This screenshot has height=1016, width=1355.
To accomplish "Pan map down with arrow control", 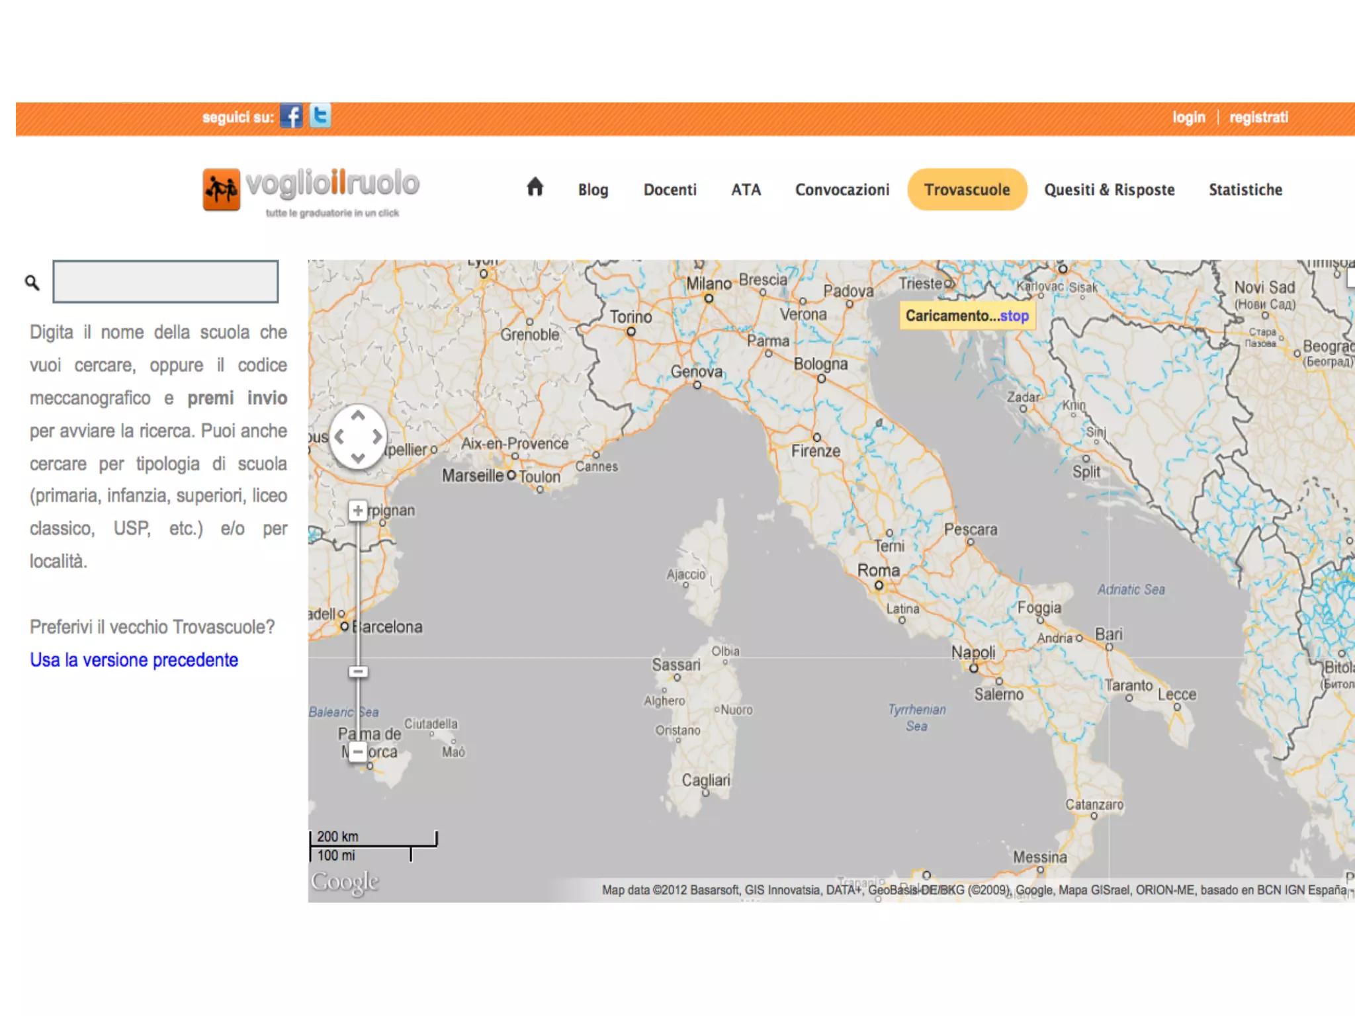I will point(358,458).
